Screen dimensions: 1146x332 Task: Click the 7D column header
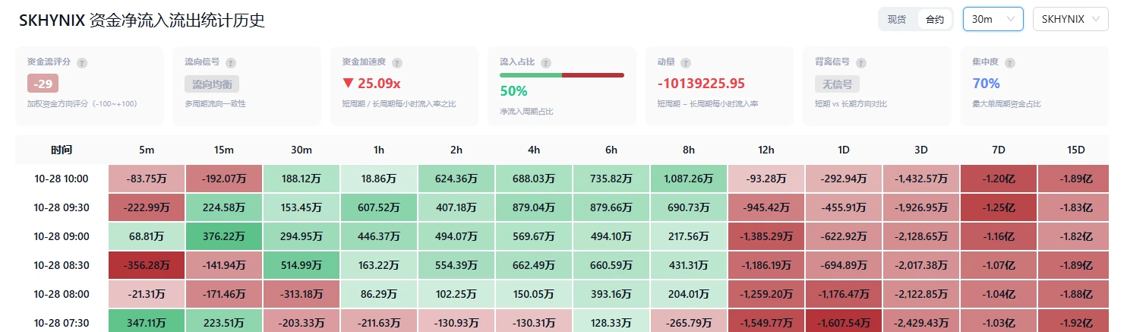pos(999,150)
